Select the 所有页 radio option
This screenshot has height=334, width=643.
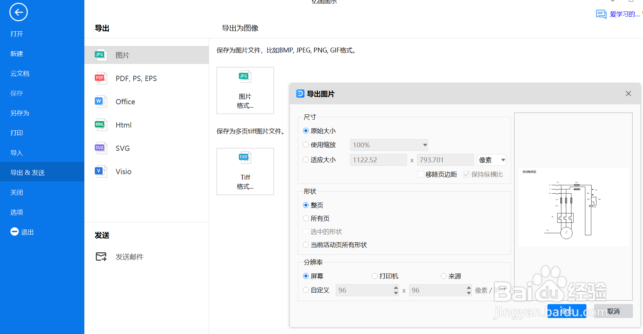pyautogui.click(x=306, y=218)
